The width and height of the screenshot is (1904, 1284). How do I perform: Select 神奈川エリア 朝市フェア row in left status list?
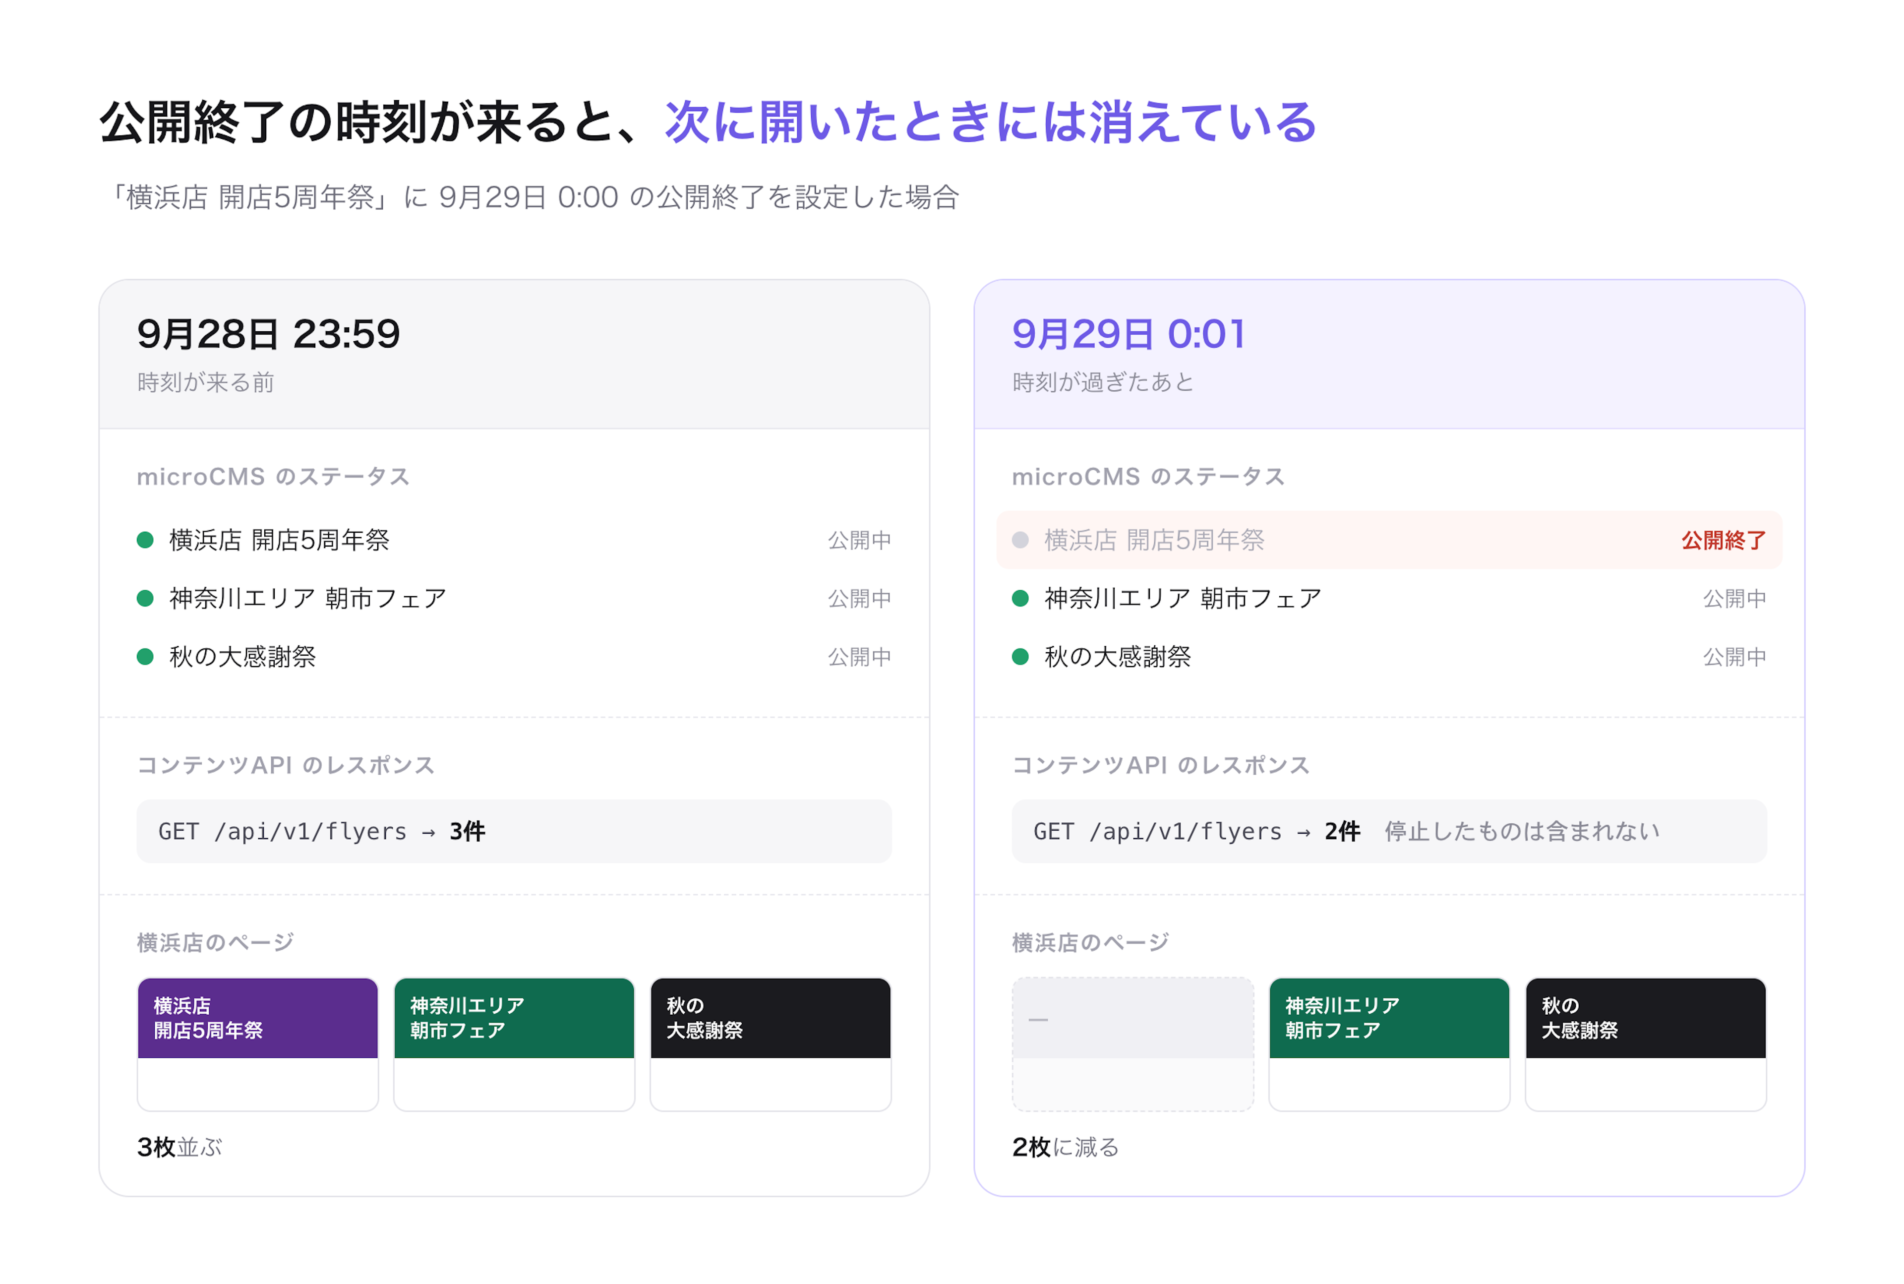pyautogui.click(x=514, y=598)
